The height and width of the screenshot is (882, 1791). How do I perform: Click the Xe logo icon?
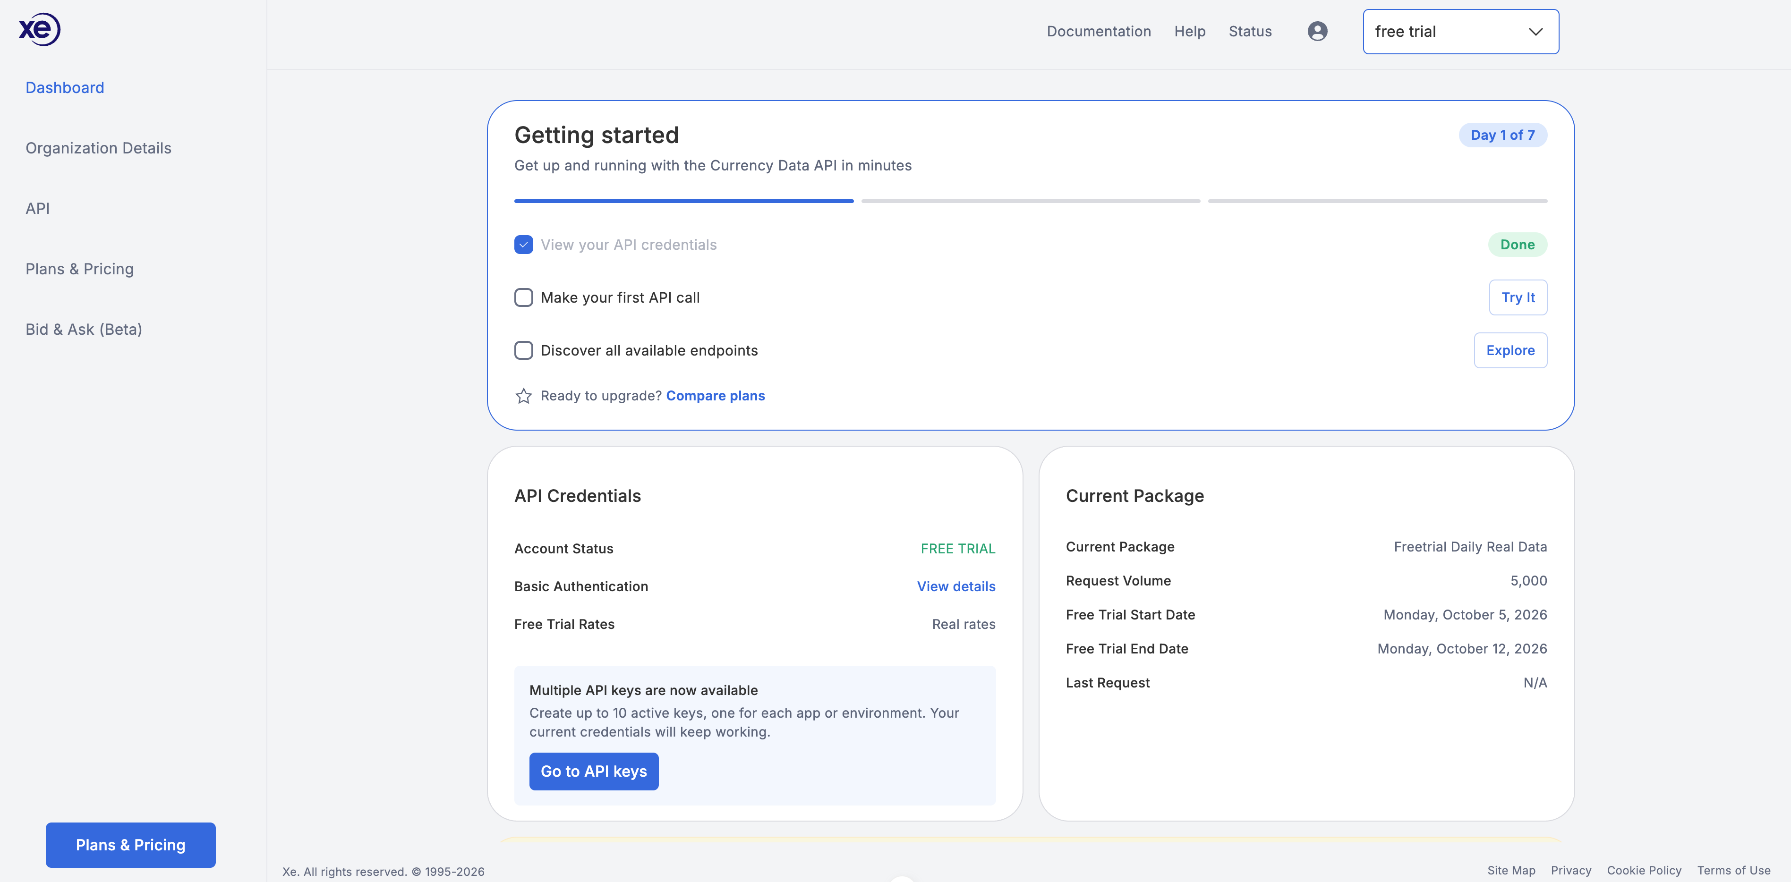coord(40,29)
